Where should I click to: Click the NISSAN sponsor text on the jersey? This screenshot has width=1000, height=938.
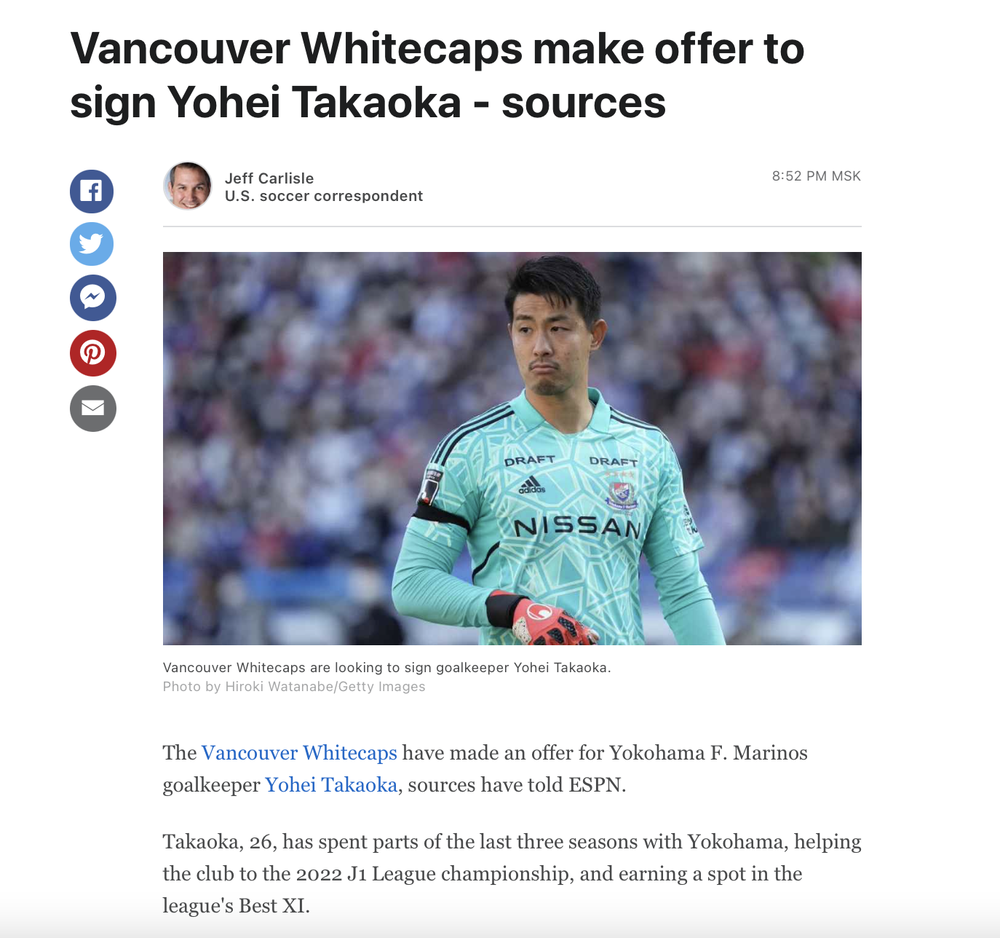(x=577, y=527)
